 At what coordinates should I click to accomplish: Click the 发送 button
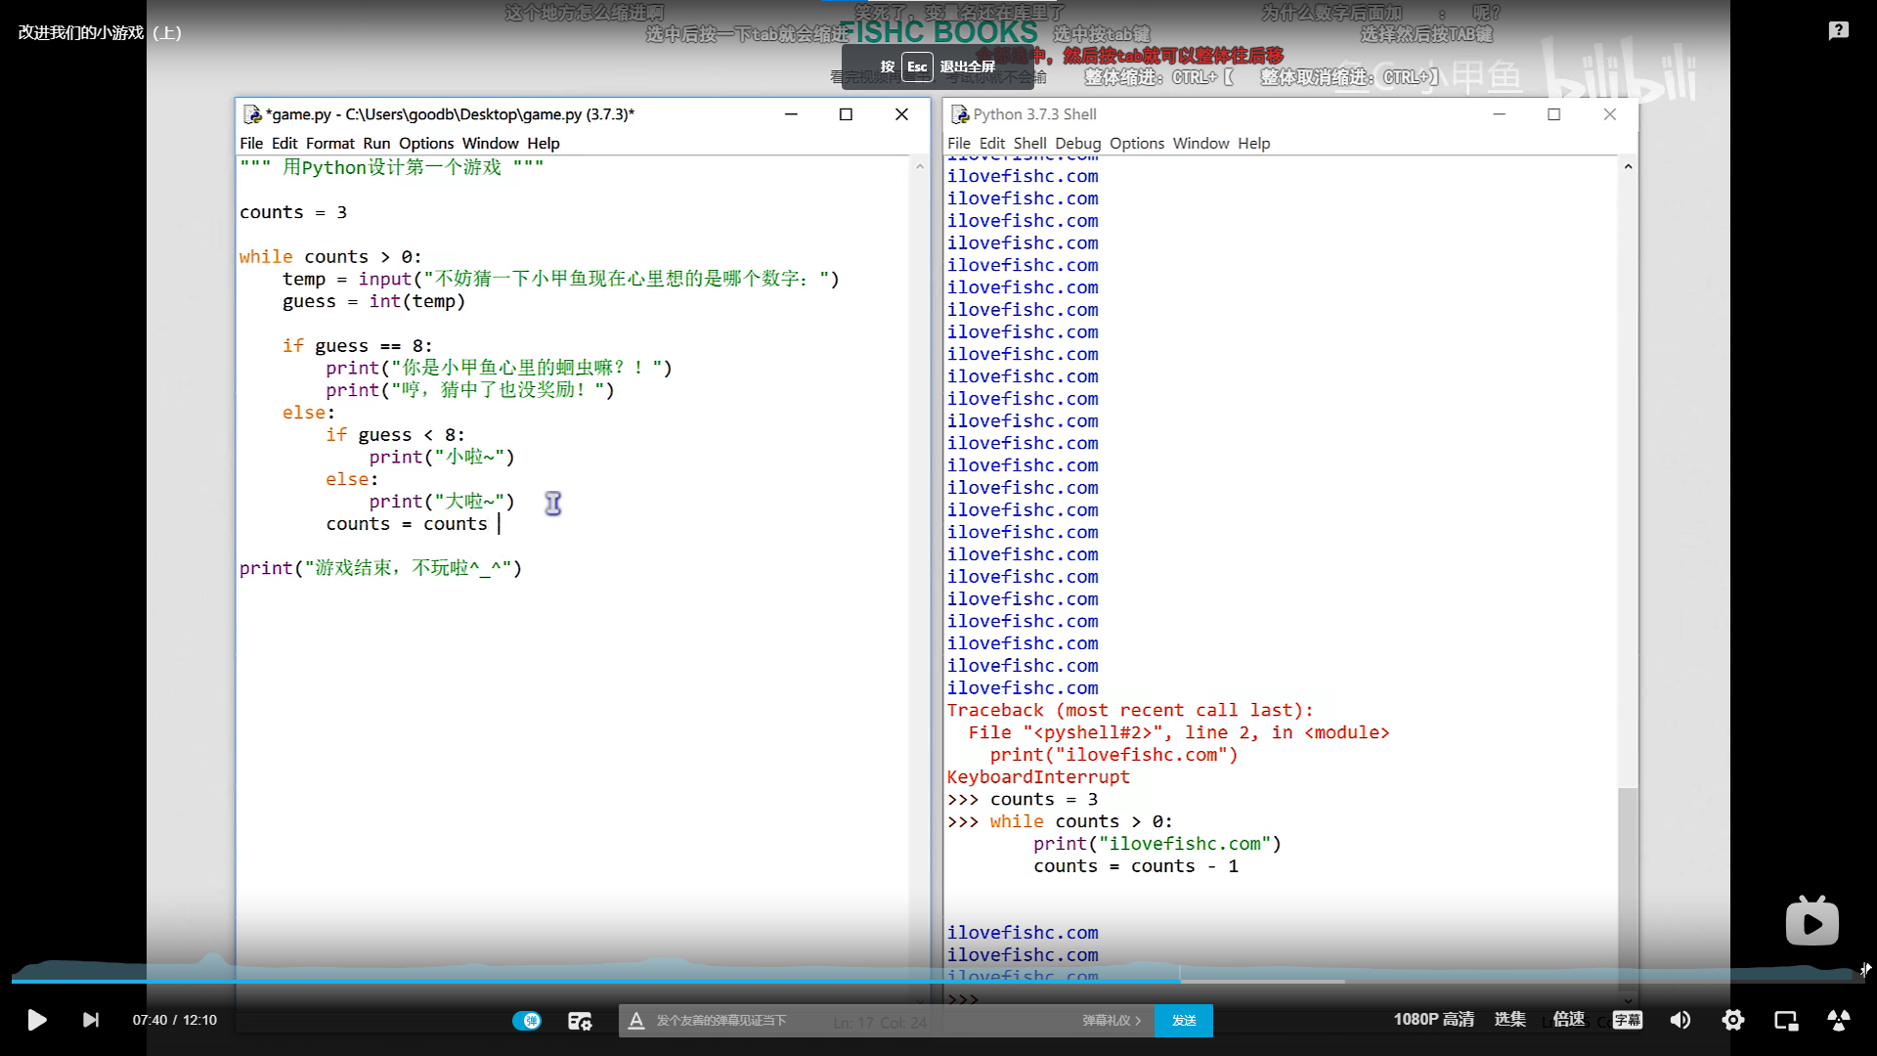[x=1184, y=1020]
